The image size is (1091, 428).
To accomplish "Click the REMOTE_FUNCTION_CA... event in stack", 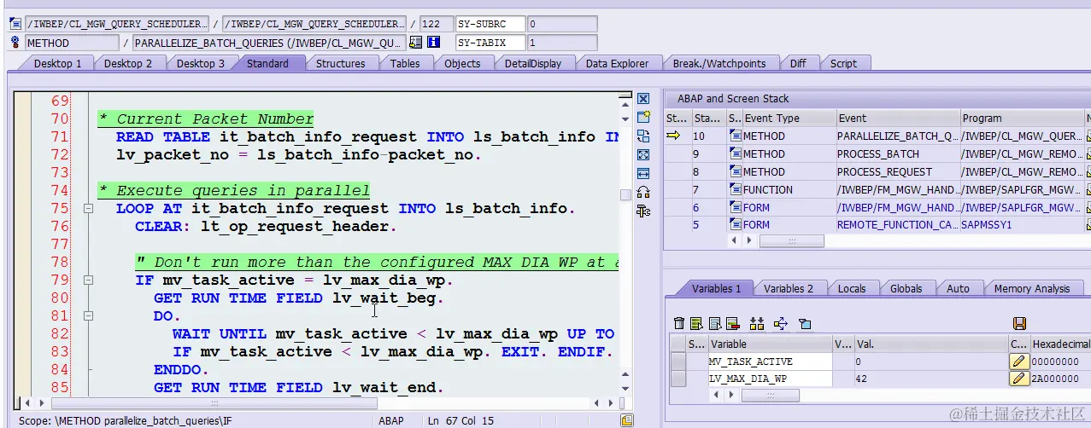I will pyautogui.click(x=896, y=225).
